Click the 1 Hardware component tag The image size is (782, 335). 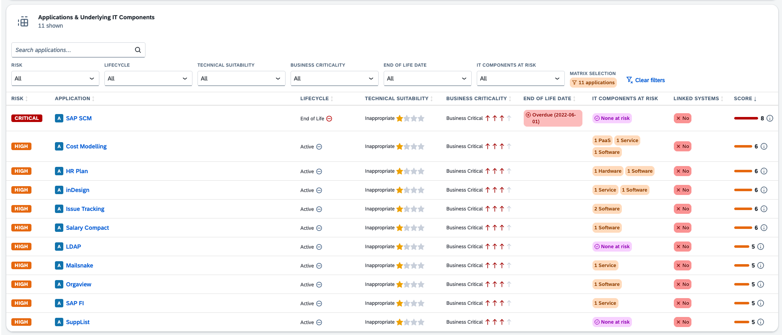coord(608,171)
